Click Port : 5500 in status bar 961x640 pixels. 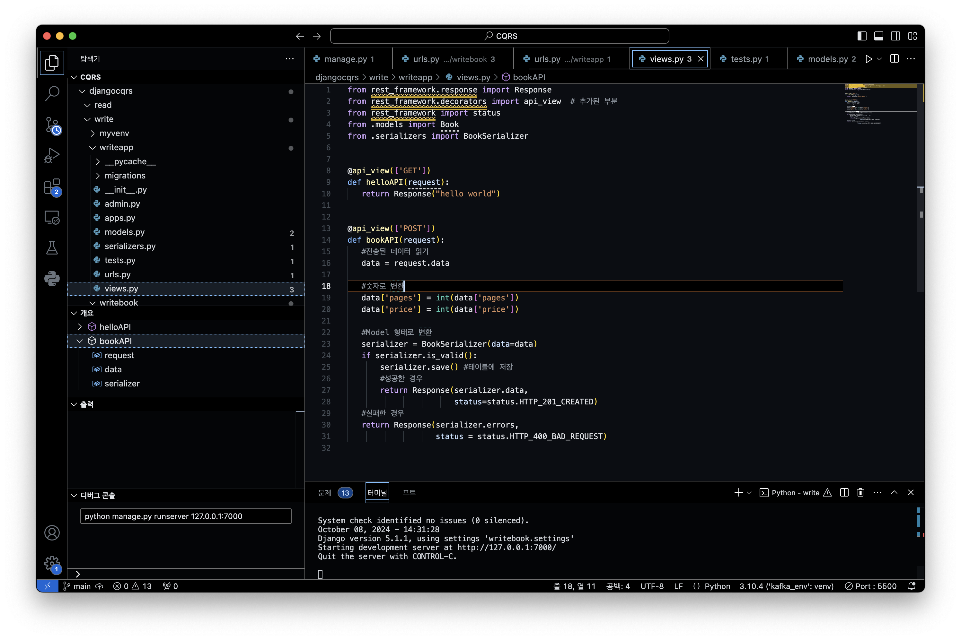point(871,586)
